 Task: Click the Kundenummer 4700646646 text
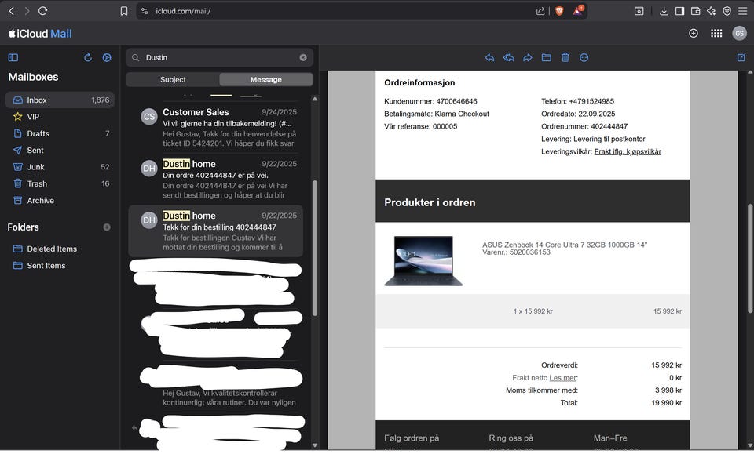click(430, 101)
